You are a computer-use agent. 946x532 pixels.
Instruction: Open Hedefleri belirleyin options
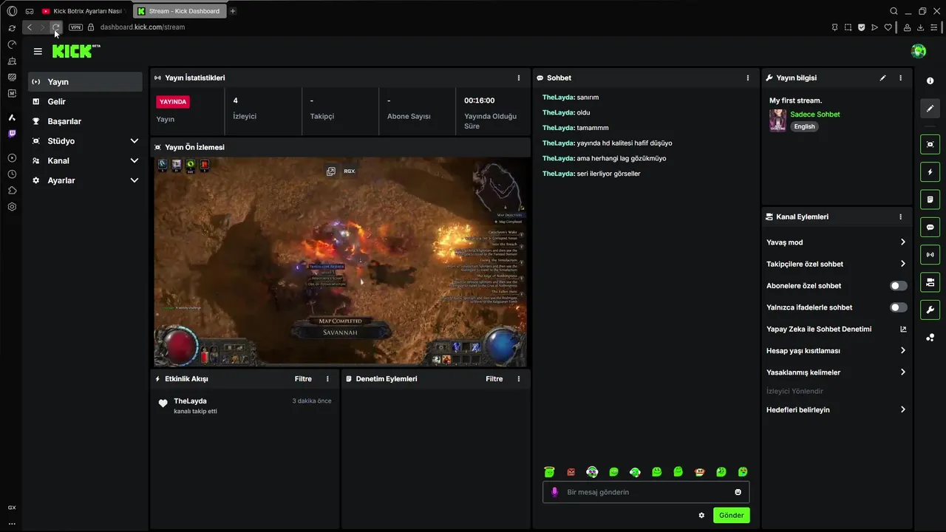point(837,410)
